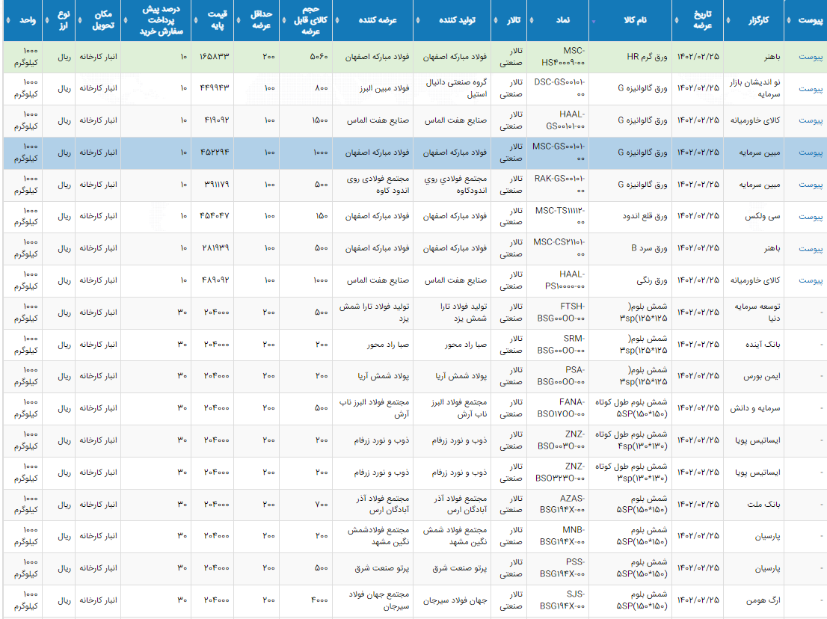
Task: Click symbol cell PSA-BSG
Action: 558,377
